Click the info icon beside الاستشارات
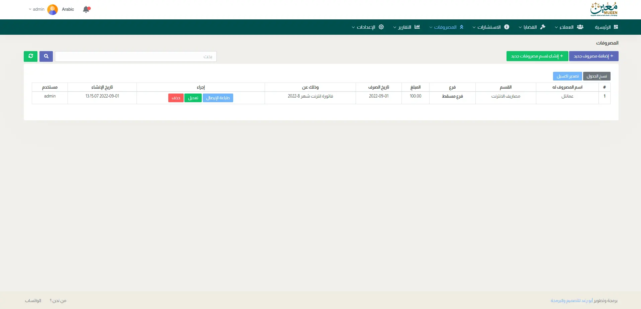 507,27
